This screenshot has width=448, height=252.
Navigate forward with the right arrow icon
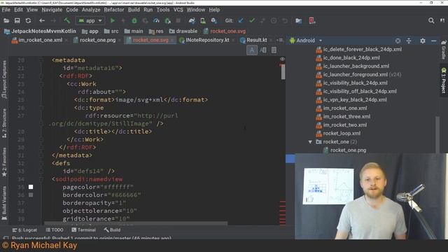click(x=53, y=20)
